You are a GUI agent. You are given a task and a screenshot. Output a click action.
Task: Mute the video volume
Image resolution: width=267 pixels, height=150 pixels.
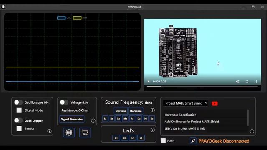(237, 82)
